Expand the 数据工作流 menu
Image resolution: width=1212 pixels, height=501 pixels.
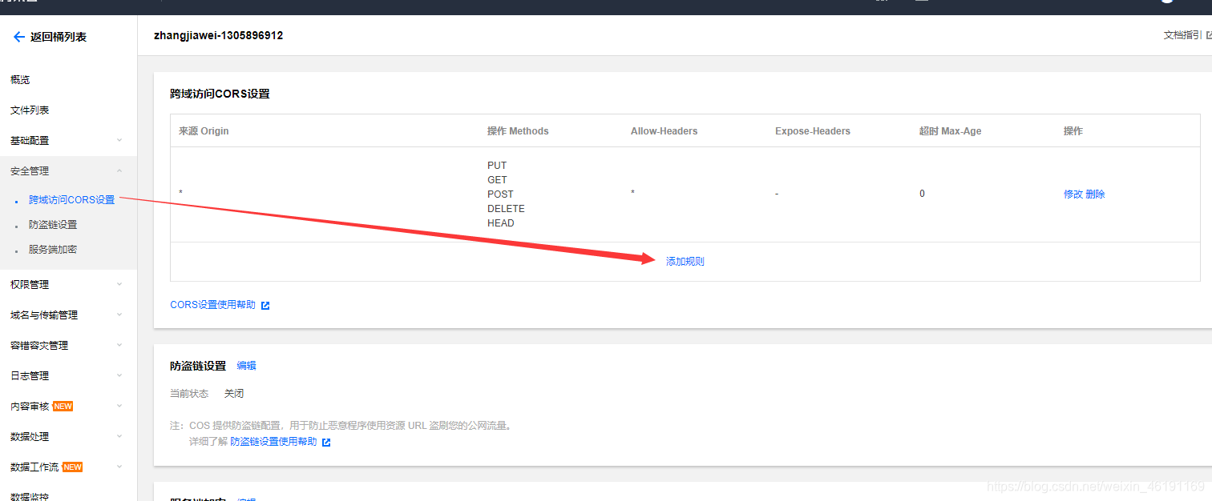pyautogui.click(x=119, y=467)
